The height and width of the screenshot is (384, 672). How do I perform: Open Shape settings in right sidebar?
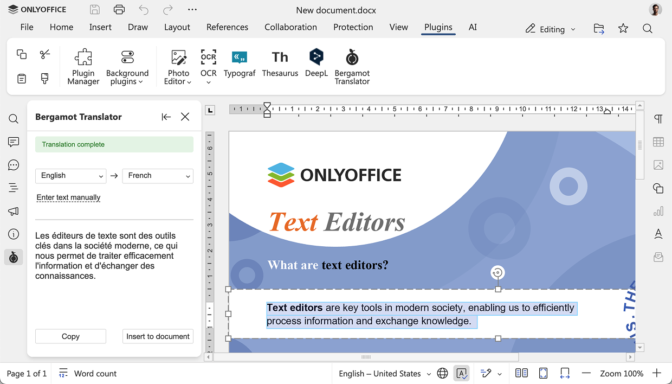click(658, 188)
